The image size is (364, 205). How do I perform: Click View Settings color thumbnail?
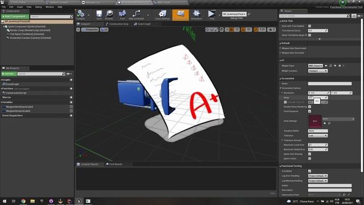[315, 121]
